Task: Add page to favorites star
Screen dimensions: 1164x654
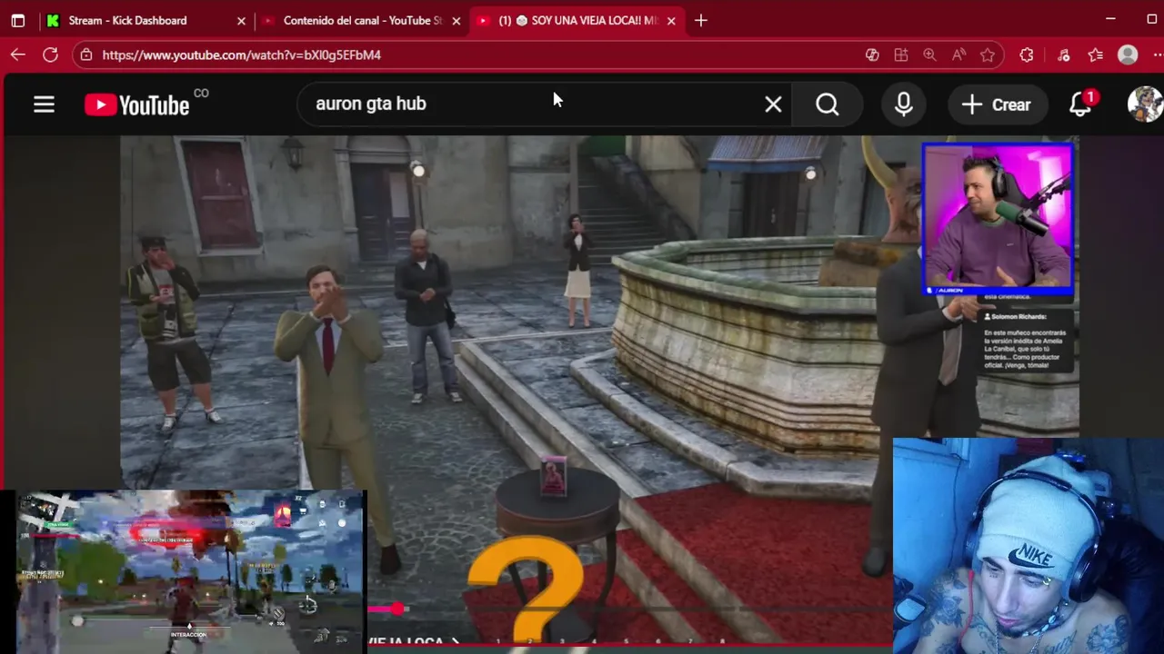Action: pyautogui.click(x=988, y=54)
